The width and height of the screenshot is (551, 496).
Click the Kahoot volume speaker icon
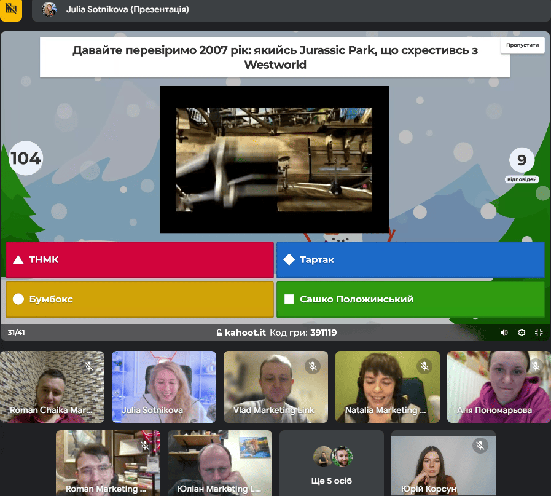[504, 333]
